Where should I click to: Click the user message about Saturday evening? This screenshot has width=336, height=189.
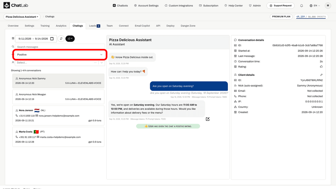[189, 86]
